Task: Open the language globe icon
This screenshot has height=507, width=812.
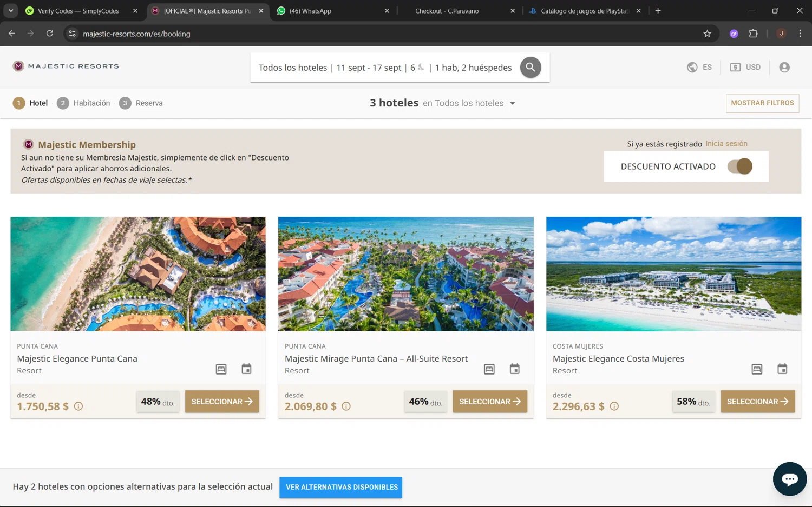Action: (x=692, y=68)
